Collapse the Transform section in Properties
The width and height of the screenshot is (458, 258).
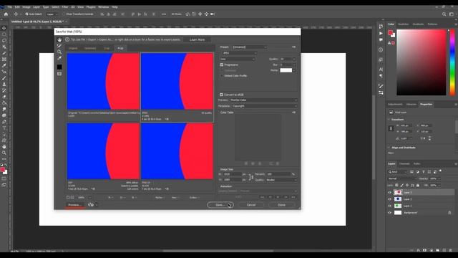pos(389,120)
